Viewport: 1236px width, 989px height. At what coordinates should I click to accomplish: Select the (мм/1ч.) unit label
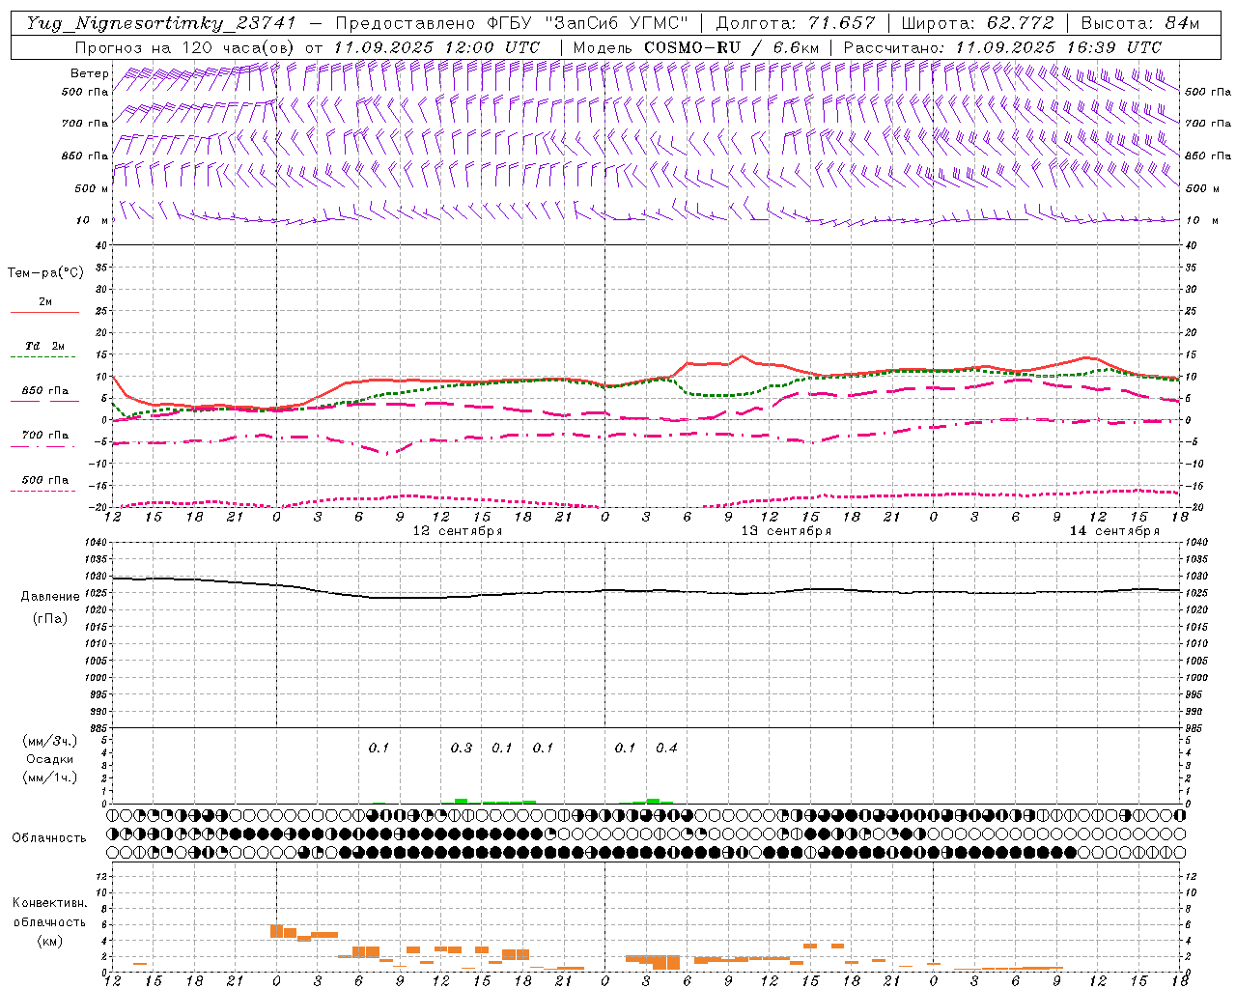coord(49,777)
